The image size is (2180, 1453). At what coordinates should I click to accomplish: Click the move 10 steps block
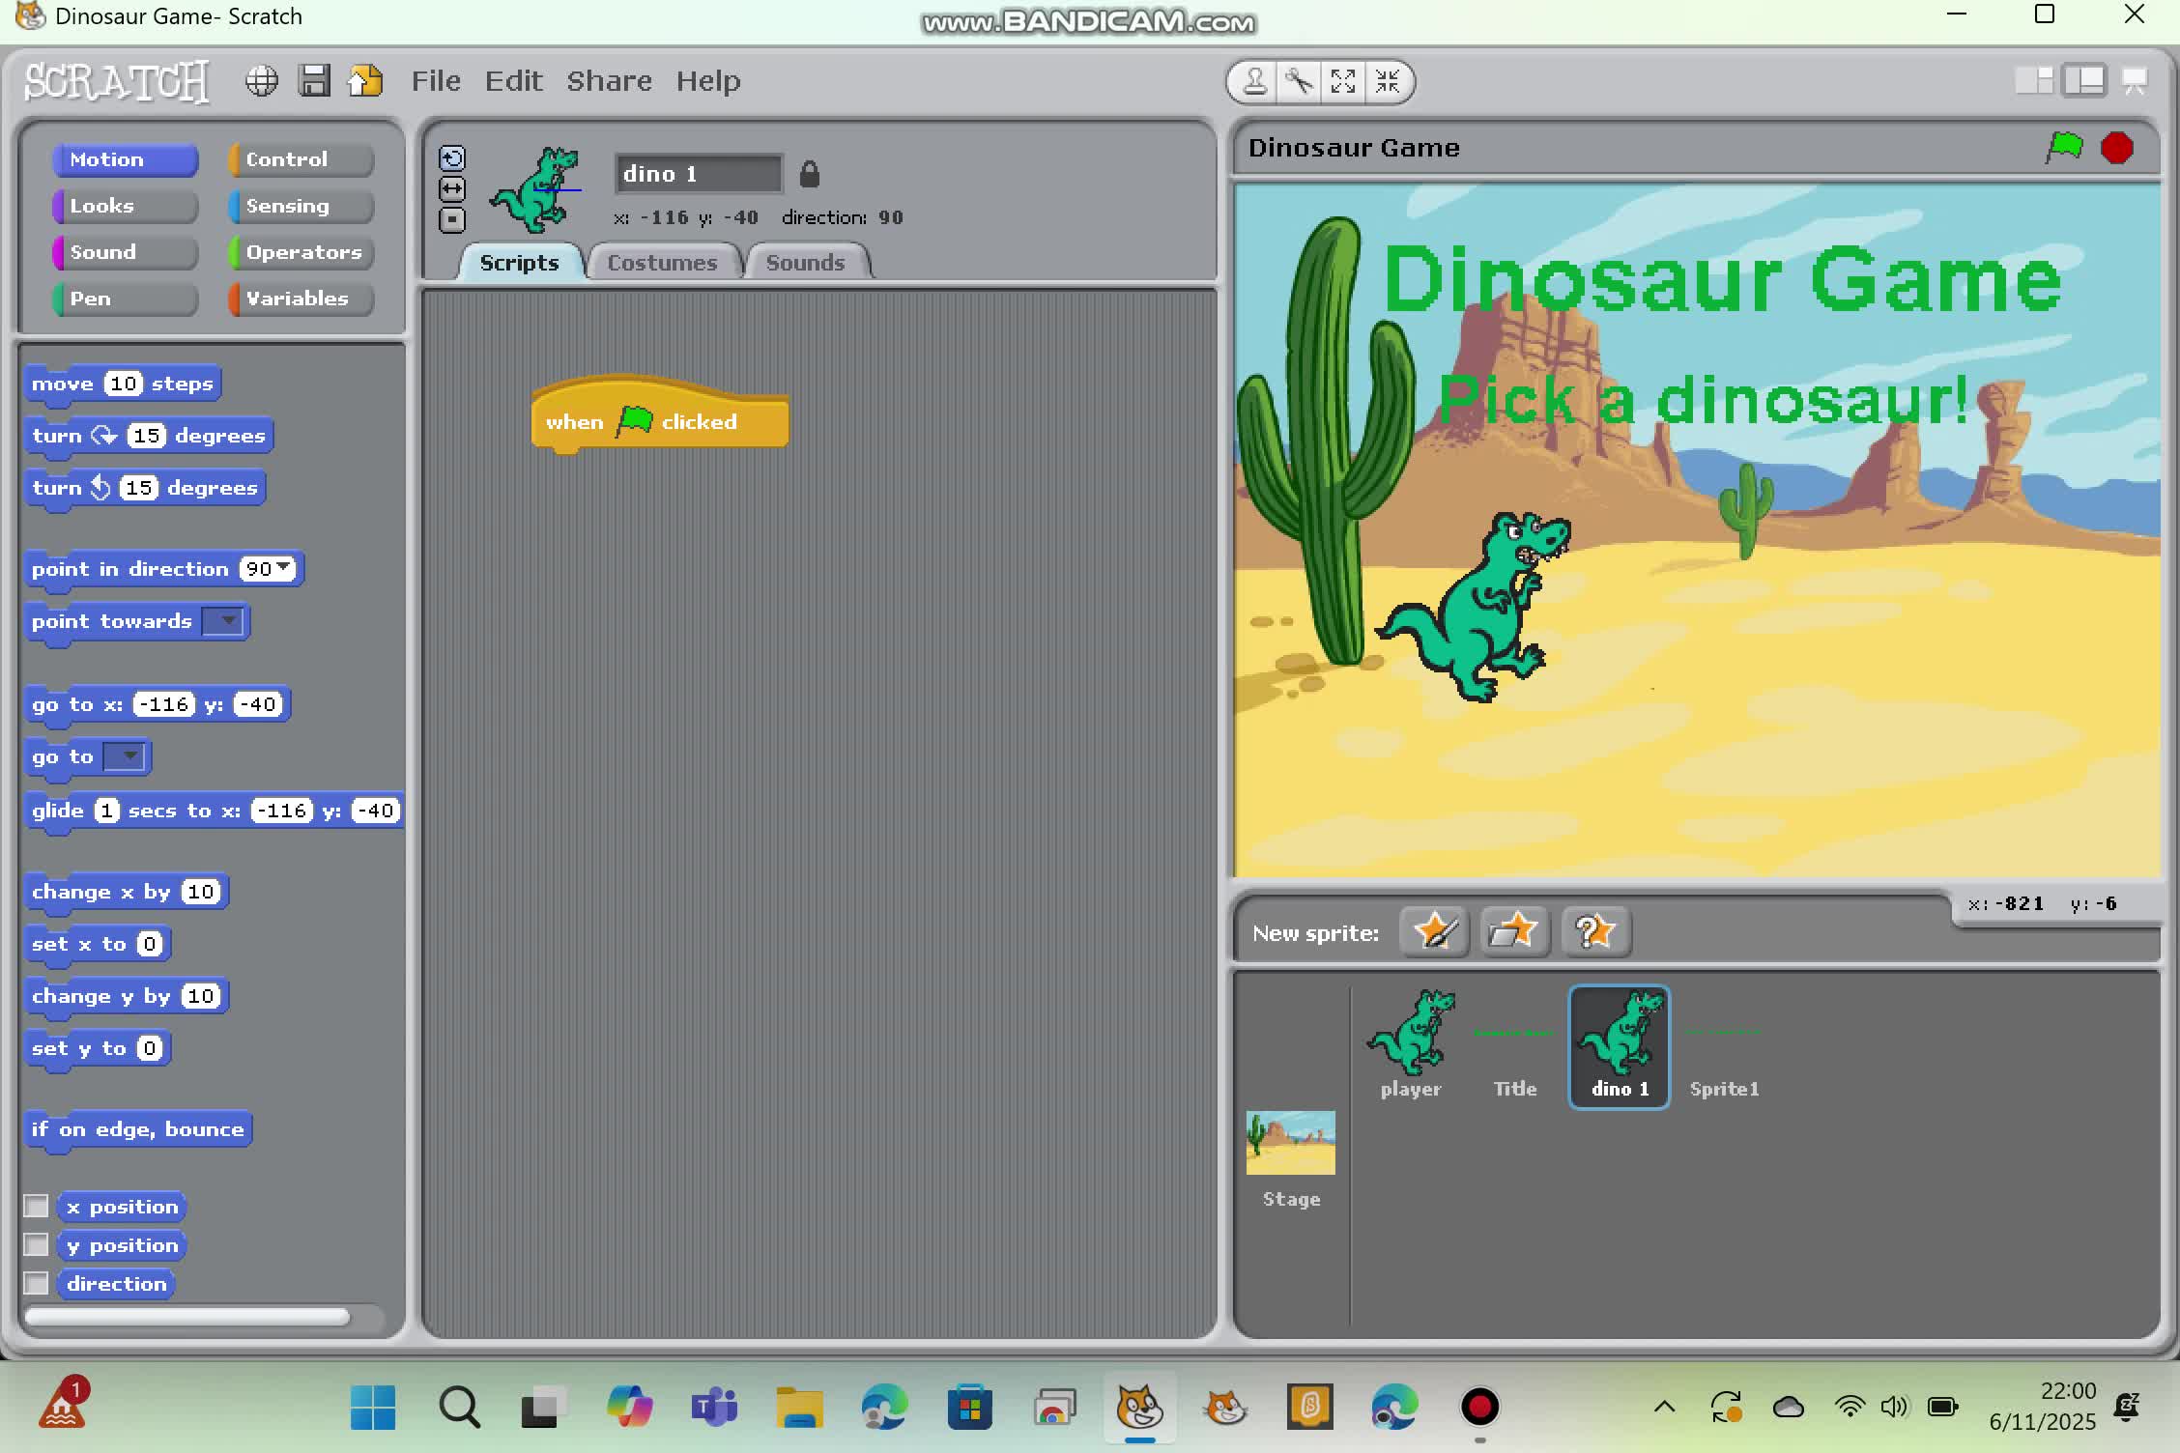[x=123, y=384]
